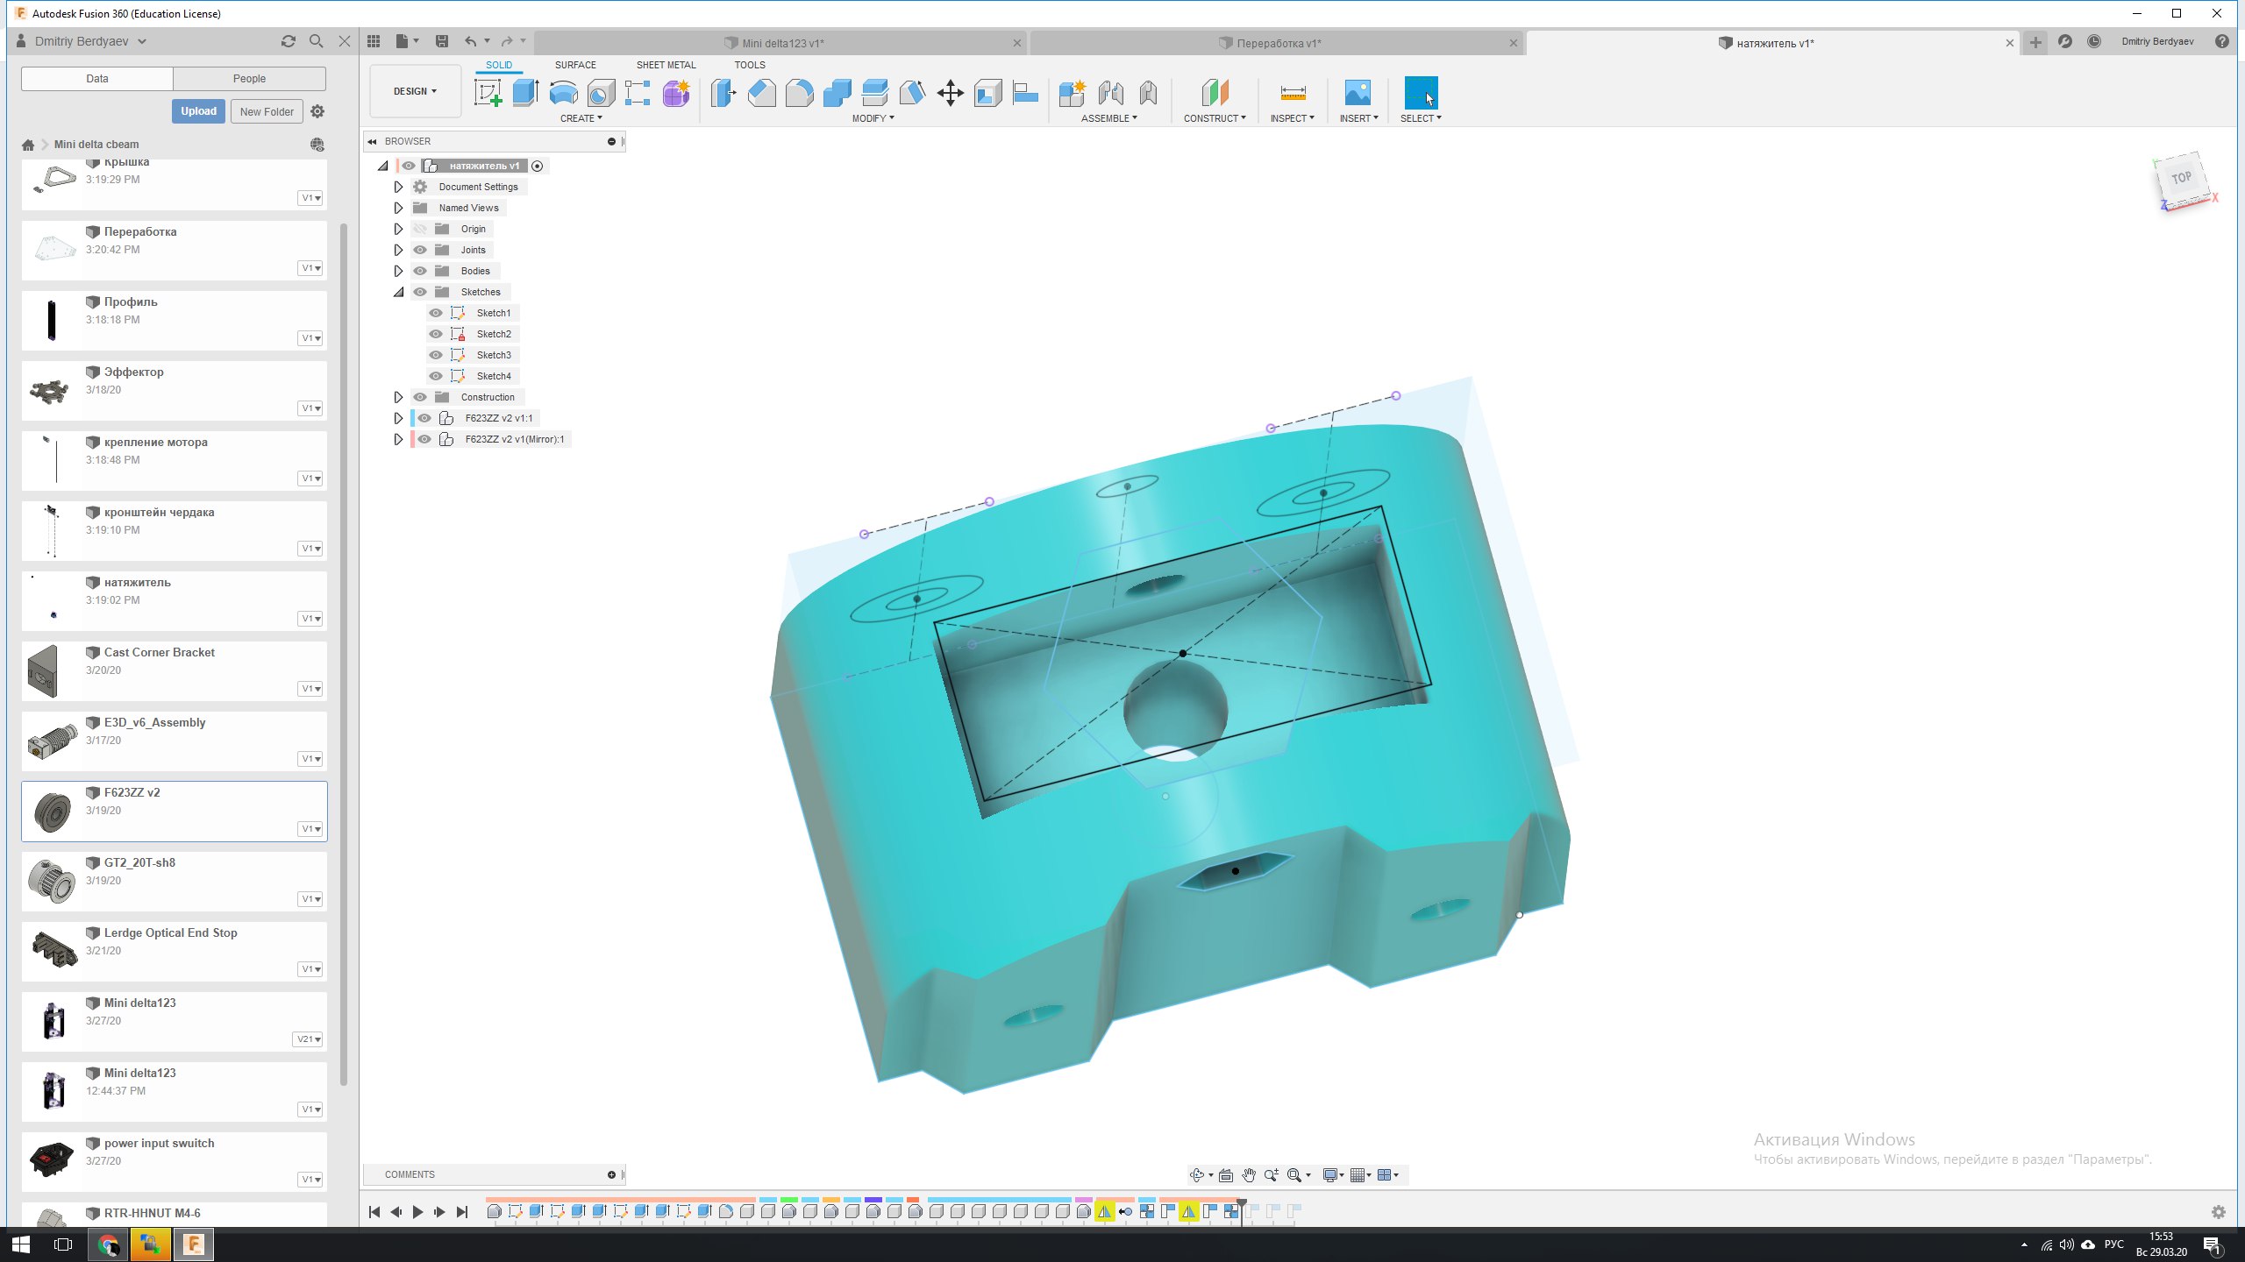
Task: Switch to the People tab
Action: pos(249,79)
